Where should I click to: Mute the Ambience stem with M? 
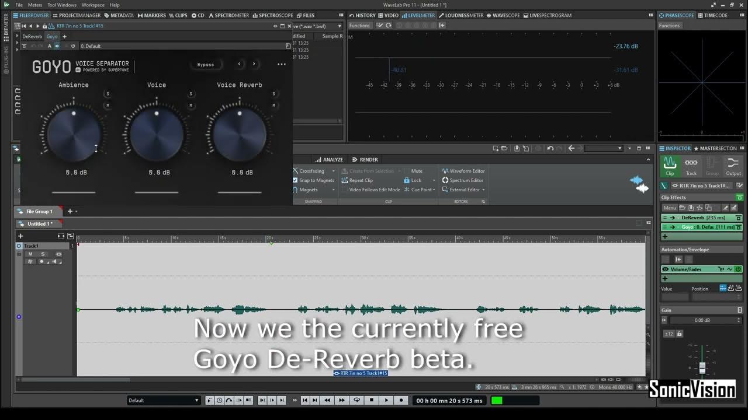(108, 106)
